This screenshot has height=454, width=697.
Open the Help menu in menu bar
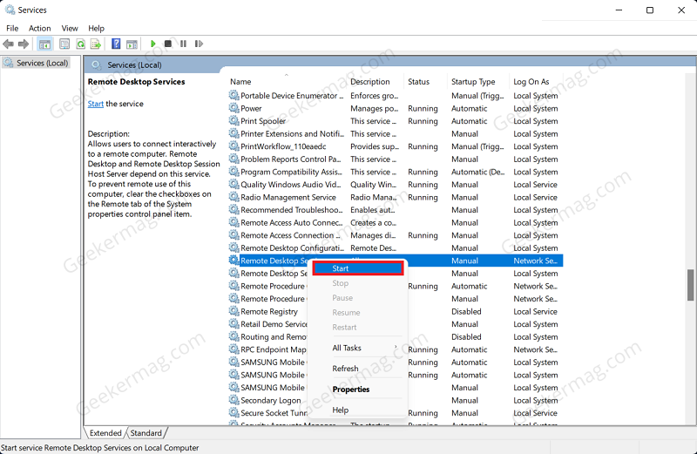click(x=96, y=28)
